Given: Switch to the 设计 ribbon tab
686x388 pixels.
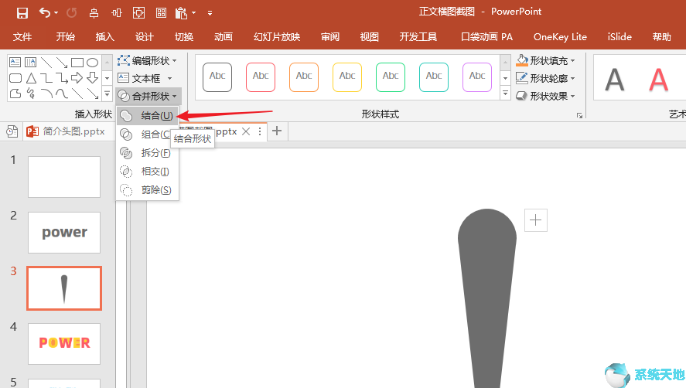Looking at the screenshot, I should [145, 37].
